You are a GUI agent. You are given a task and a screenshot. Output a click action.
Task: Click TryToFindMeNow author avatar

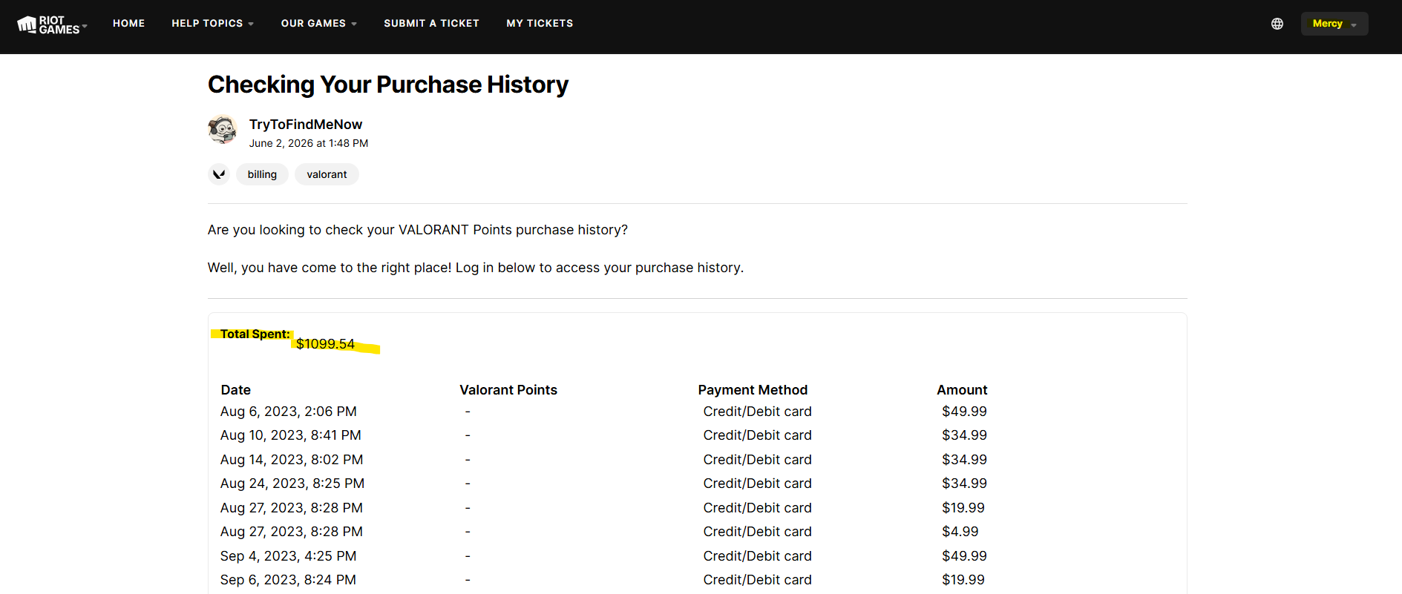tap(222, 131)
